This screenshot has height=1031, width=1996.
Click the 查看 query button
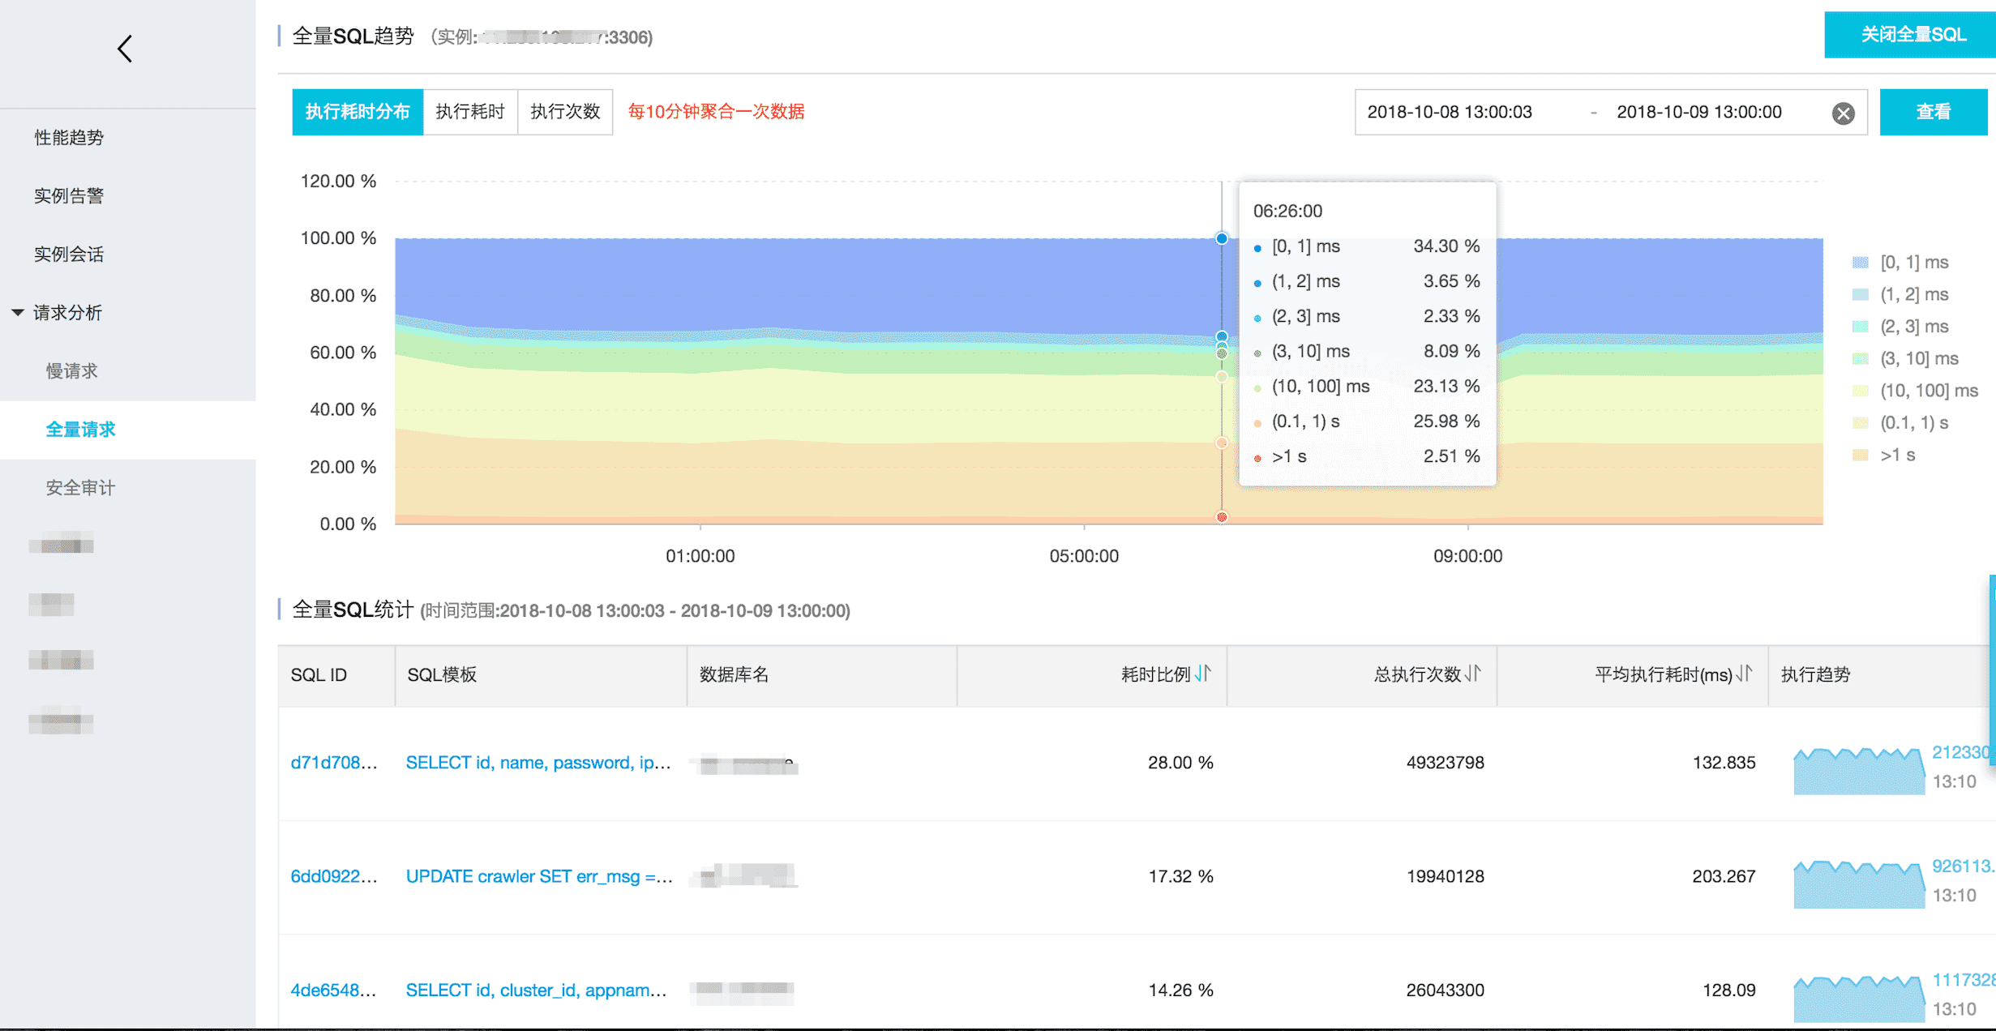1933,112
